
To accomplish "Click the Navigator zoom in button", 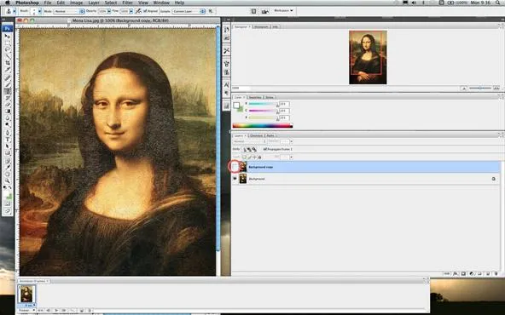I will (x=496, y=88).
